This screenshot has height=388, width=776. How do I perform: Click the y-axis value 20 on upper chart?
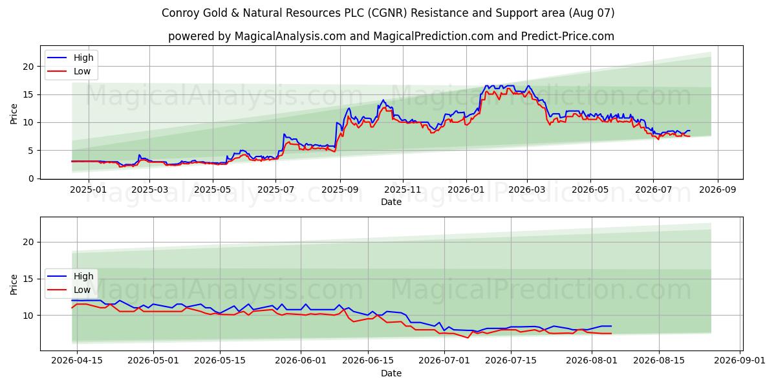(x=28, y=67)
